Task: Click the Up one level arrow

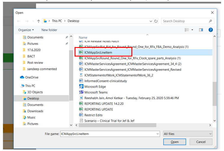Action: point(38,21)
